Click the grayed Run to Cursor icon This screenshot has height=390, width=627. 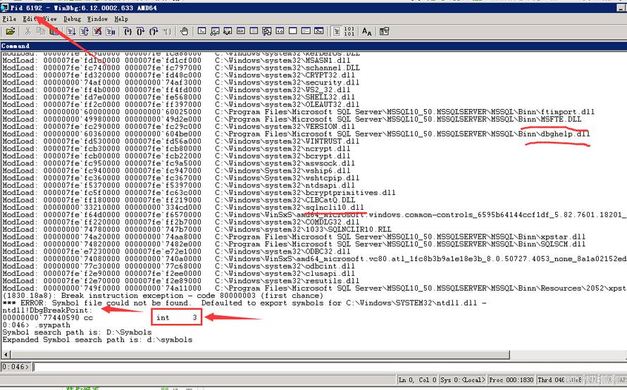tap(167, 31)
